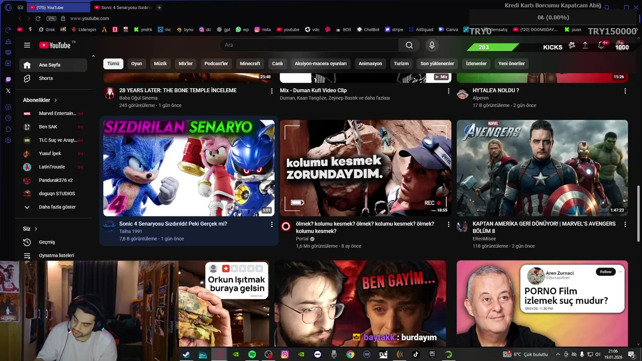
Task: Open Epic Games launcher from the taskbar
Action: point(432,354)
